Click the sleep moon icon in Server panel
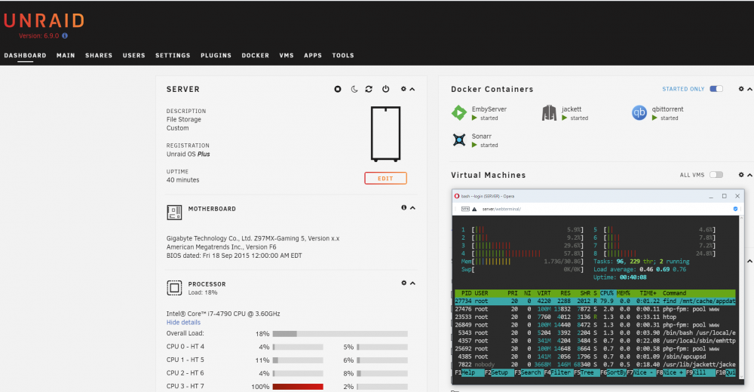The height and width of the screenshot is (392, 754). click(x=354, y=89)
